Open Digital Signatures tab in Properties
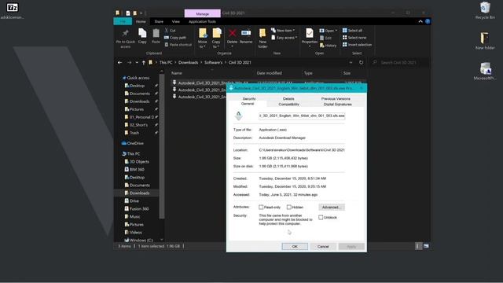This screenshot has width=503, height=283. point(337,105)
